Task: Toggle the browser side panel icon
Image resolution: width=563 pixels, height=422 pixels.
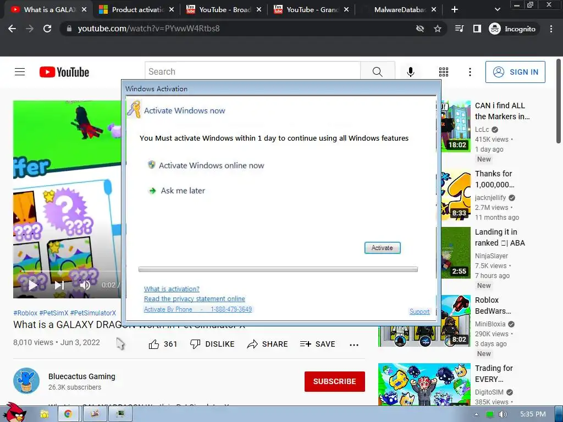Action: click(x=477, y=29)
